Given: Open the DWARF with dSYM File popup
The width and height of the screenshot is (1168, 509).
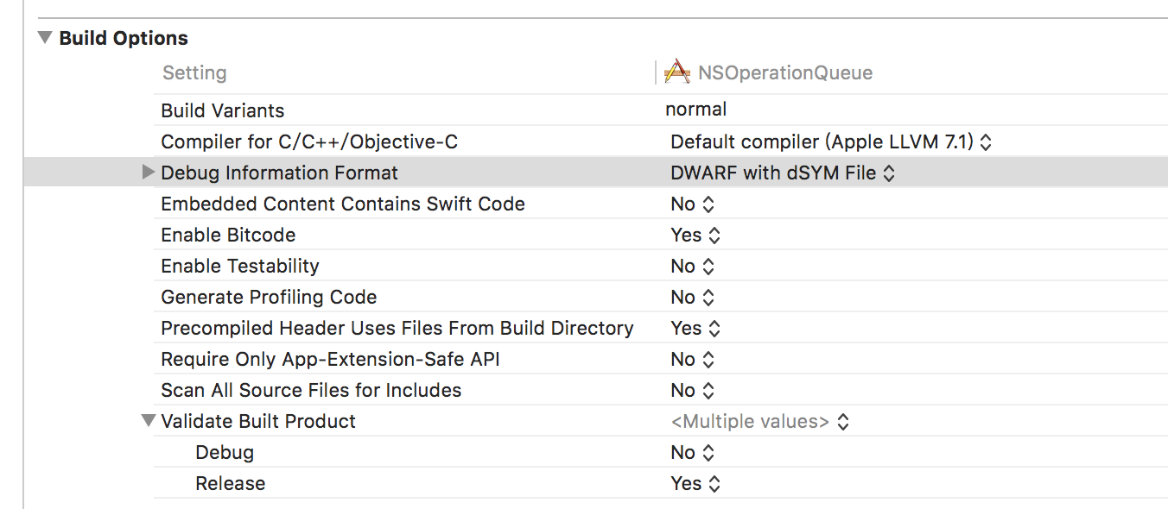Looking at the screenshot, I should point(783,173).
